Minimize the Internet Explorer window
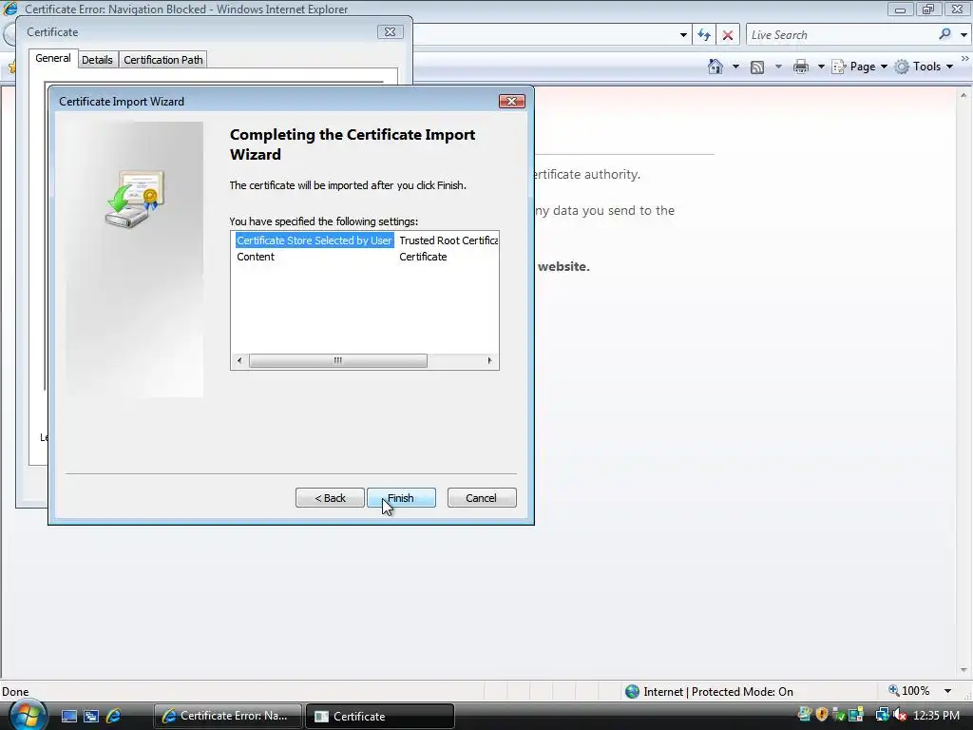 pos(900,10)
